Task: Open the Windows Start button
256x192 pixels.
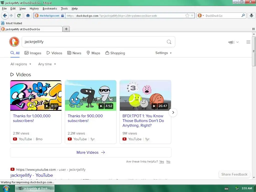Action: click(6, 188)
